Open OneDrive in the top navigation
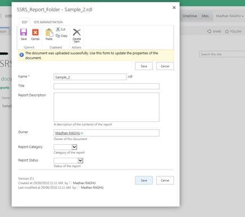 (x=190, y=16)
